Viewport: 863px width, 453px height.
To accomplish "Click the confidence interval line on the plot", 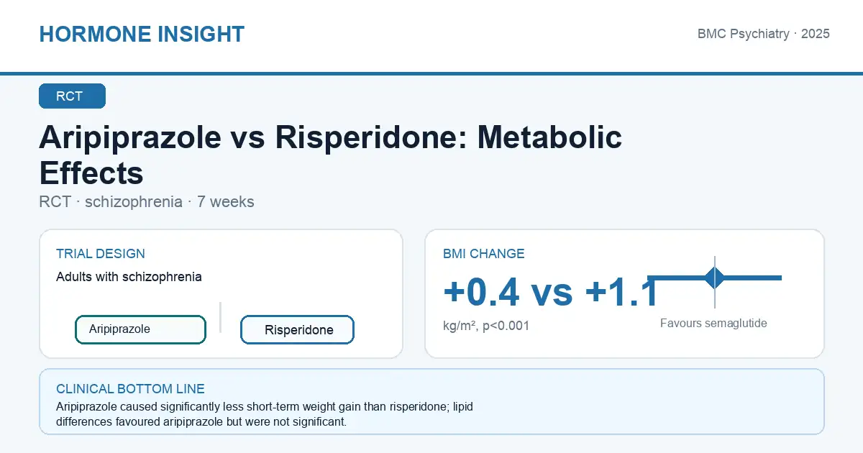I will (715, 278).
